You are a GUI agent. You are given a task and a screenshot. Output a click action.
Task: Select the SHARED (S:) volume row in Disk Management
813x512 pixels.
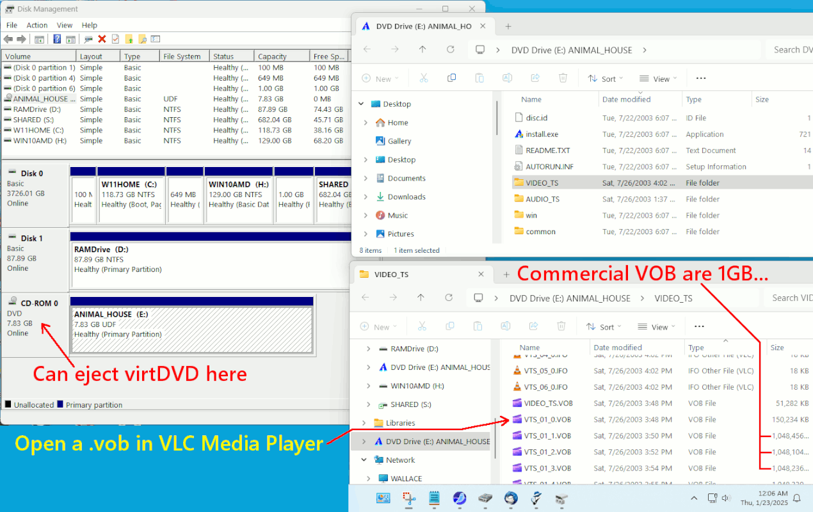(175, 120)
